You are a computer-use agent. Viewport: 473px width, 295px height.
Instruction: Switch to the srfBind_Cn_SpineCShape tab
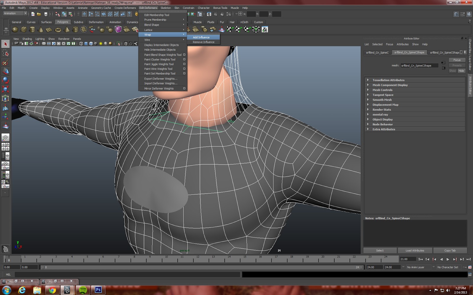[x=409, y=53]
